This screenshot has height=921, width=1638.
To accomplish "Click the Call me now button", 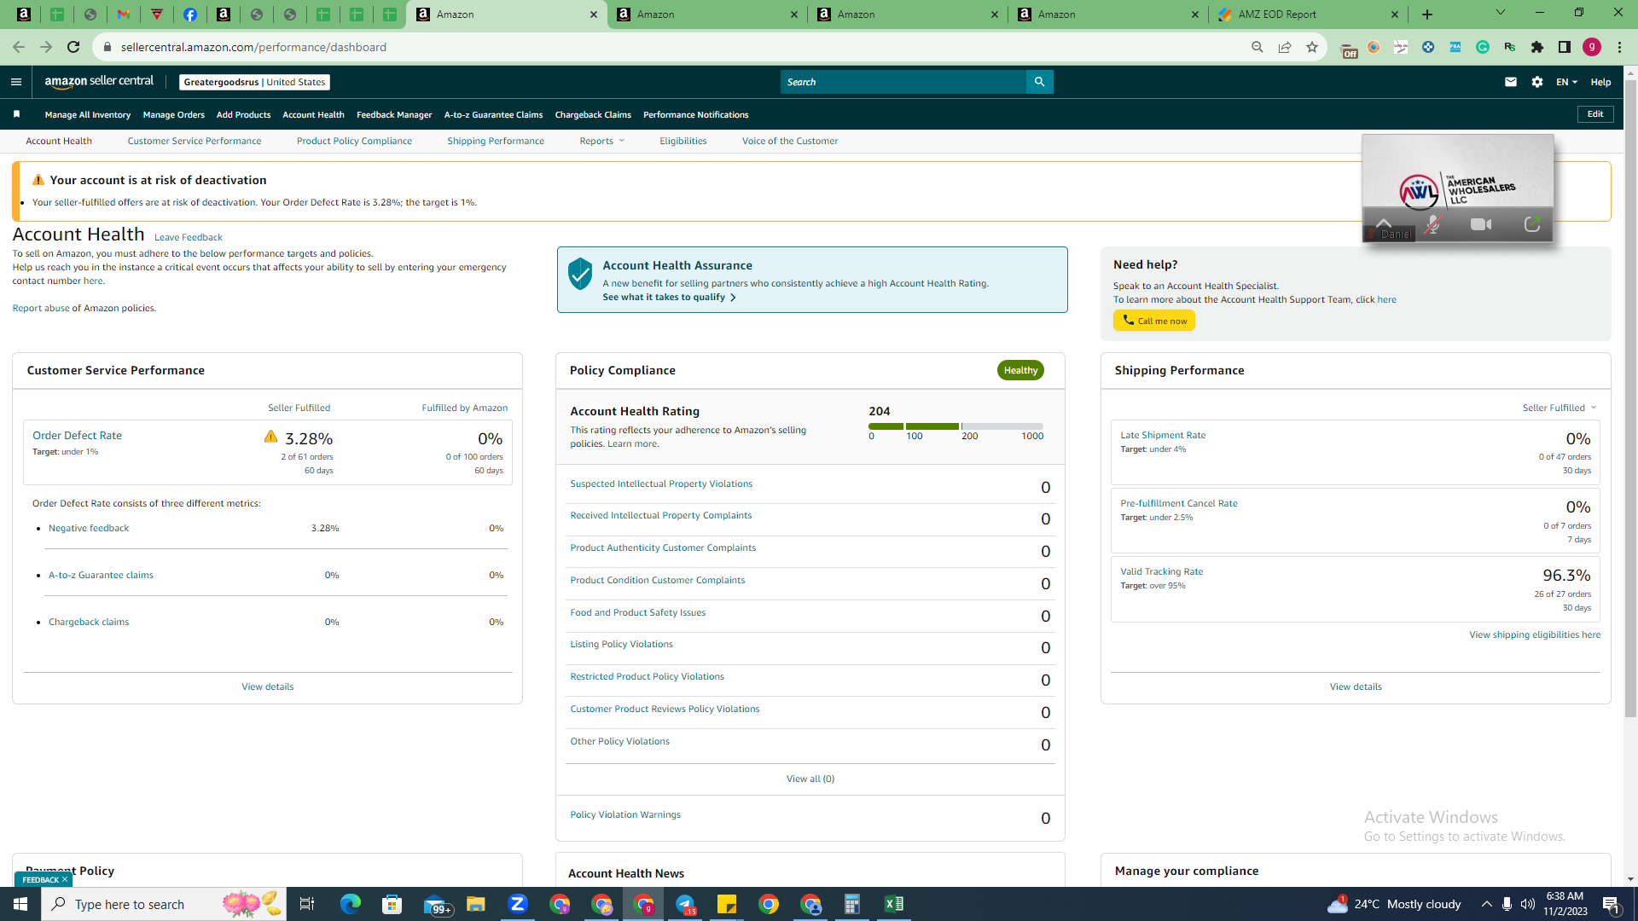I will (x=1154, y=321).
